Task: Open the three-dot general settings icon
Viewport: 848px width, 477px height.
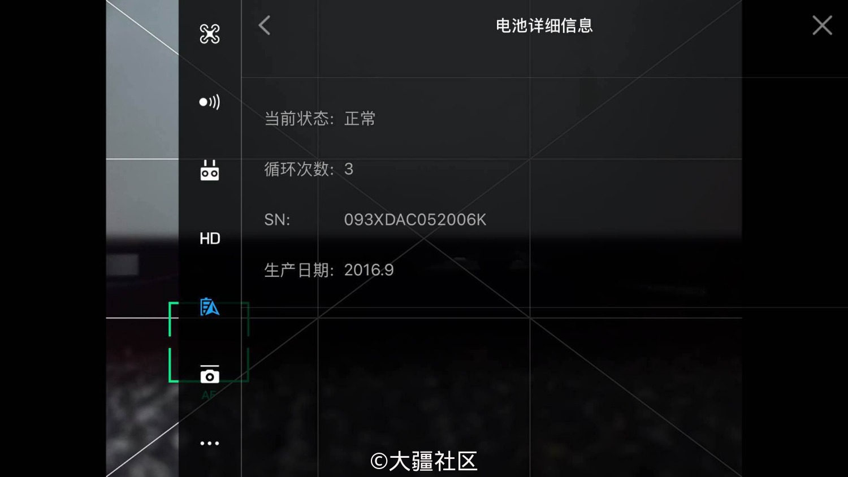Action: point(210,443)
